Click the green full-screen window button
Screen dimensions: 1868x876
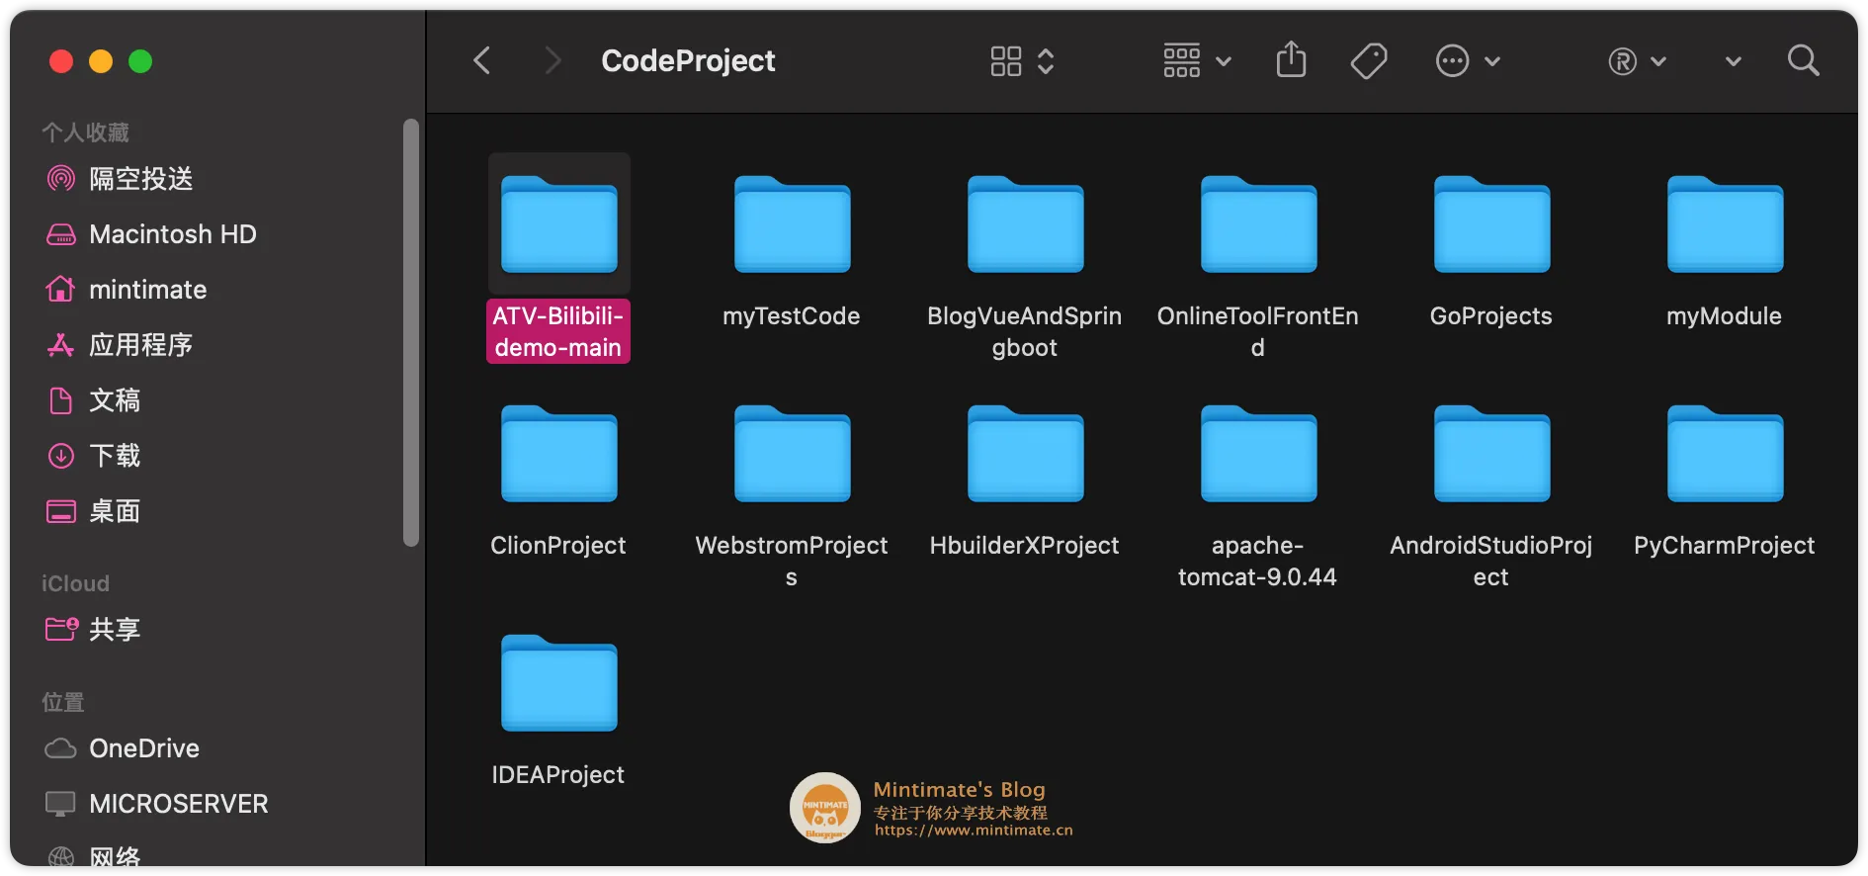point(140,61)
